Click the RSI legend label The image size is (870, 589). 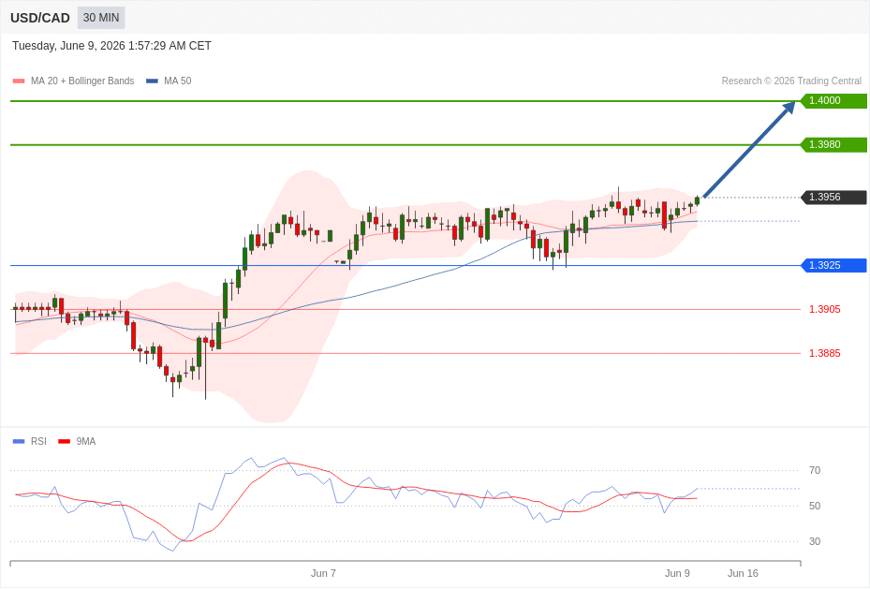coord(38,441)
